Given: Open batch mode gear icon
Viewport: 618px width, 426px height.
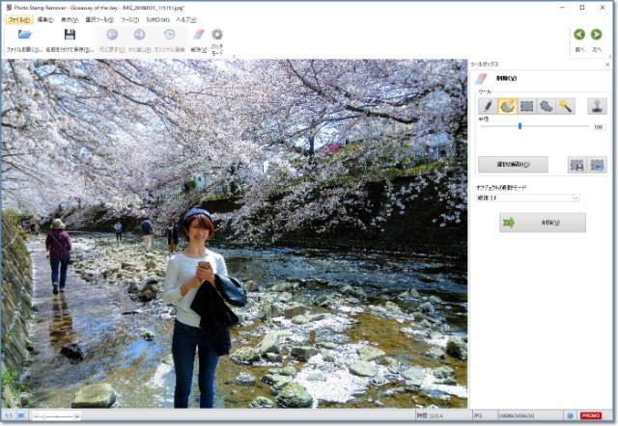Looking at the screenshot, I should pyautogui.click(x=217, y=36).
